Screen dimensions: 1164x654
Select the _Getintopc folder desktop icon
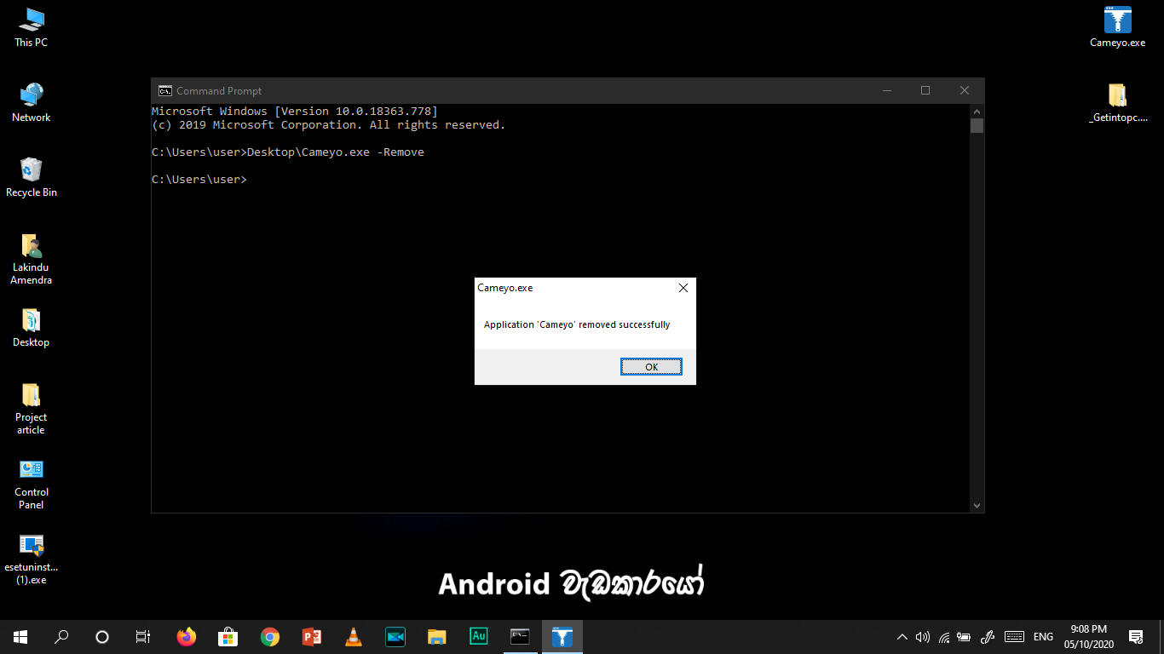1117,103
